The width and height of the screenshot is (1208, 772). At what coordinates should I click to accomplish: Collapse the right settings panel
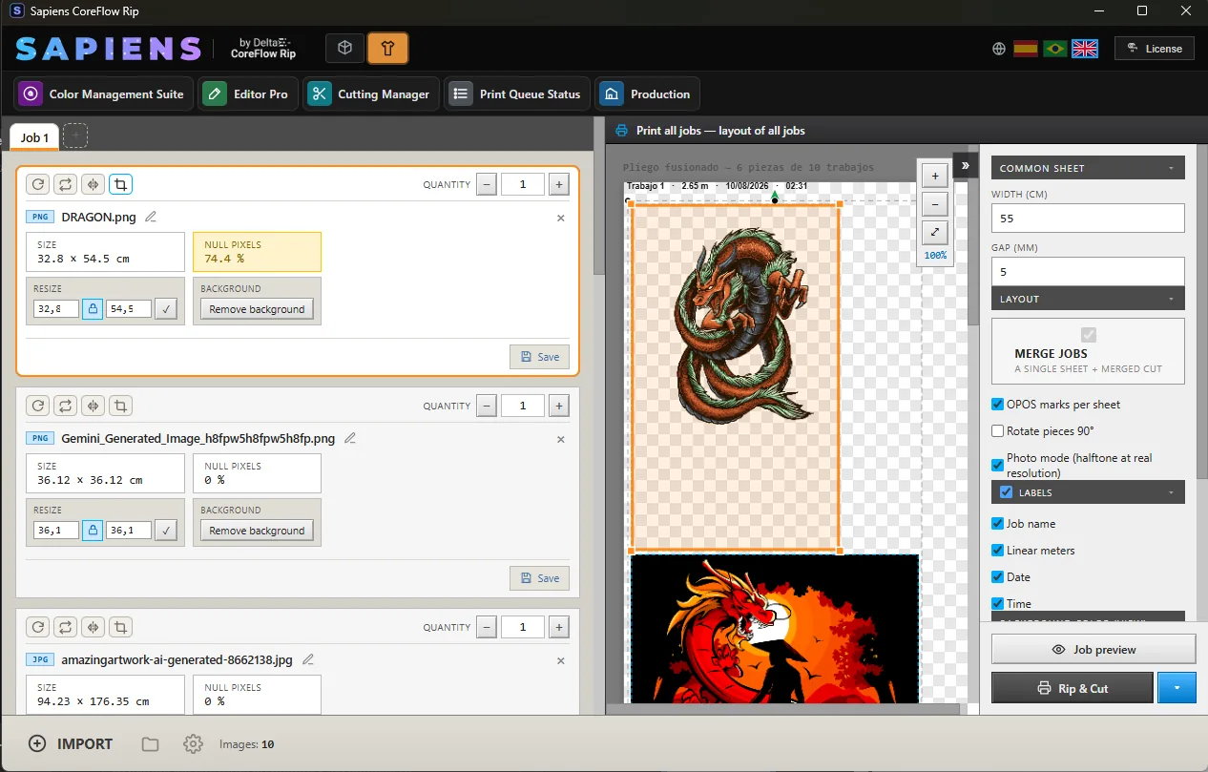(965, 165)
